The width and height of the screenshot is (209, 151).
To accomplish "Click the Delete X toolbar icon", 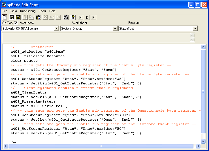I will point(45,17).
